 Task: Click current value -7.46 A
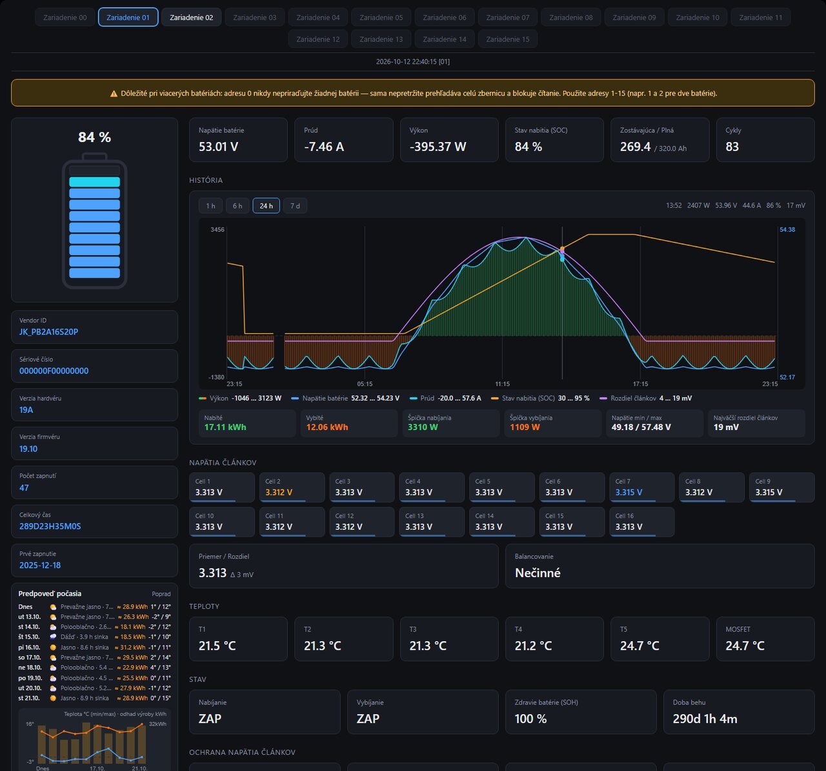(x=324, y=147)
